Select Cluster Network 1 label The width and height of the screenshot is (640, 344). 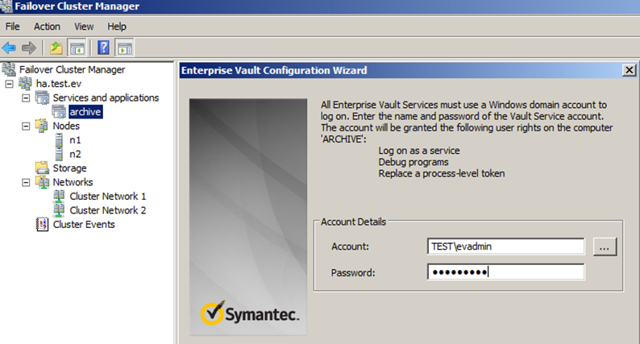click(x=108, y=197)
